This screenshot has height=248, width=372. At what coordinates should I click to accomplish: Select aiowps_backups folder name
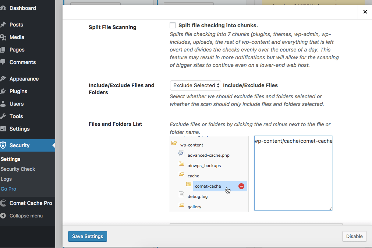204,166
